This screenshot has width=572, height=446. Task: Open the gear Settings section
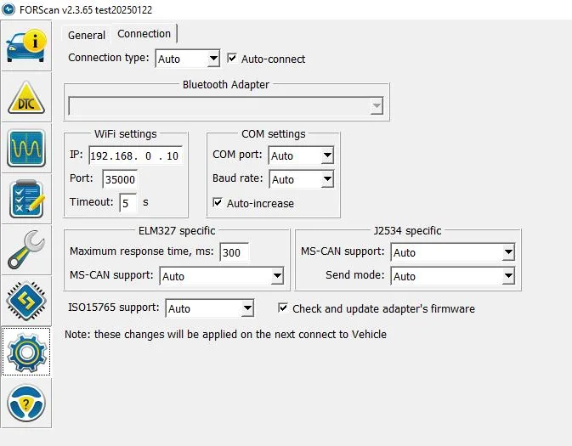(x=26, y=352)
